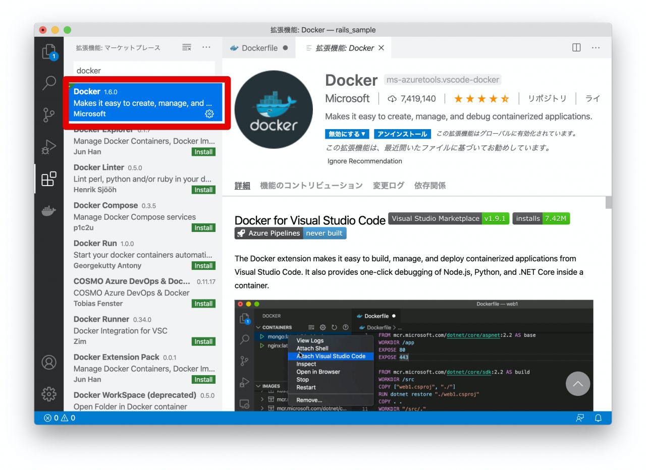Open the Search view

pyautogui.click(x=49, y=83)
